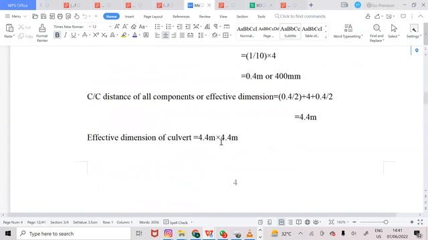Toggle Bold formatting
Viewport: 428px width, 240px height.
click(57, 35)
